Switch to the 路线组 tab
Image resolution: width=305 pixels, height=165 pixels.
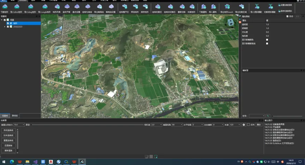pyautogui.click(x=15, y=116)
